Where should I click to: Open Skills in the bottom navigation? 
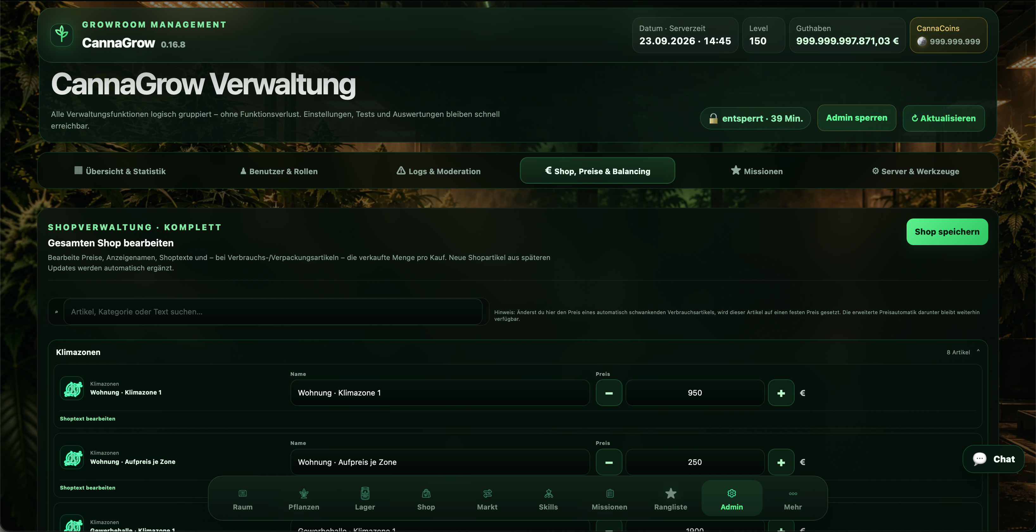click(548, 498)
